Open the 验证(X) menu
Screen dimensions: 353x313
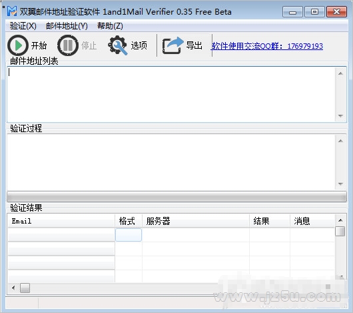tap(23, 26)
